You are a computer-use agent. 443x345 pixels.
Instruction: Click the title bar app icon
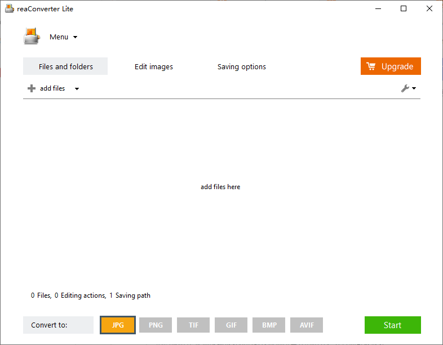[x=10, y=9]
